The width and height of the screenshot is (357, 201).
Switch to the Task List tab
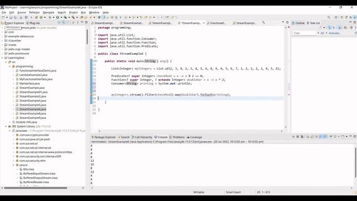[313, 23]
